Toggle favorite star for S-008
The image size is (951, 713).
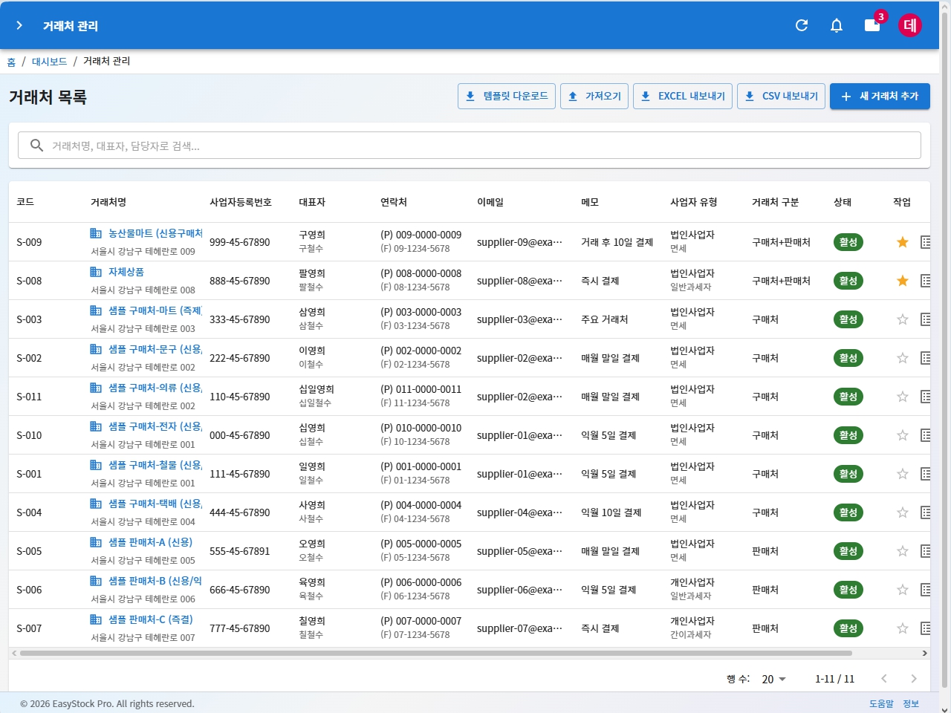coord(903,281)
